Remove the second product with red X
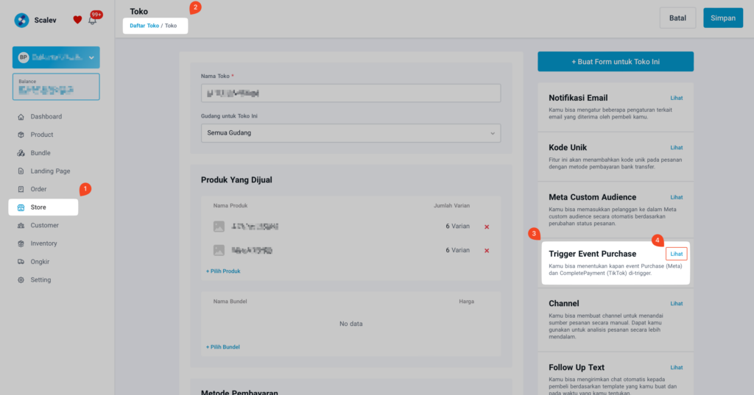Screen dimensions: 754x395 click(x=487, y=250)
